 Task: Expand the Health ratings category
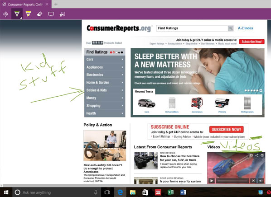tap(105, 113)
